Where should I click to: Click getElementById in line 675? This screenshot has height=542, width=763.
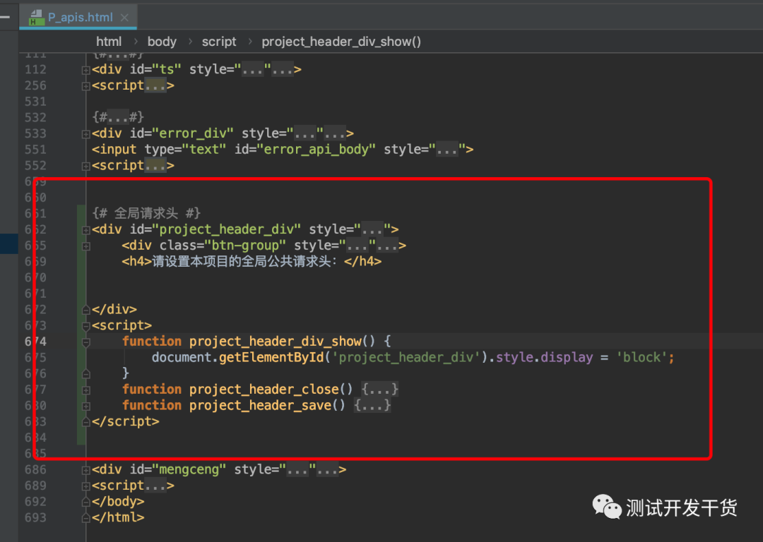pos(271,357)
